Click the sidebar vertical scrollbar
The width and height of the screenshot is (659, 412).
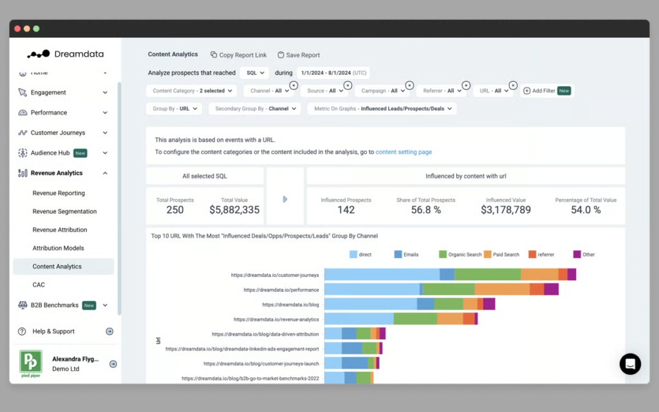tap(119, 198)
